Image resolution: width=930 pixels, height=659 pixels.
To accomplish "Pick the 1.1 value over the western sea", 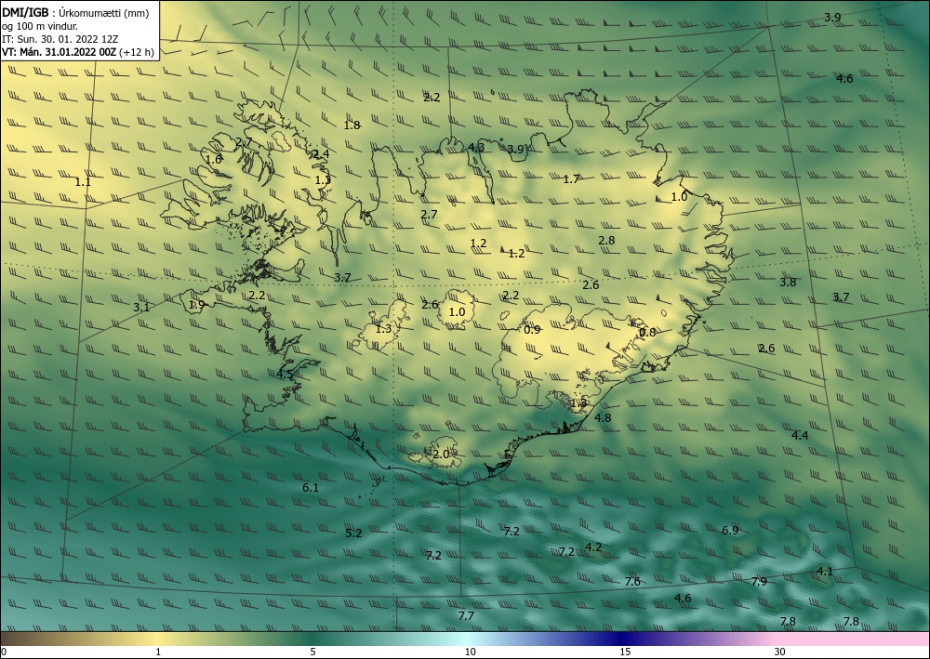I will pyautogui.click(x=83, y=182).
